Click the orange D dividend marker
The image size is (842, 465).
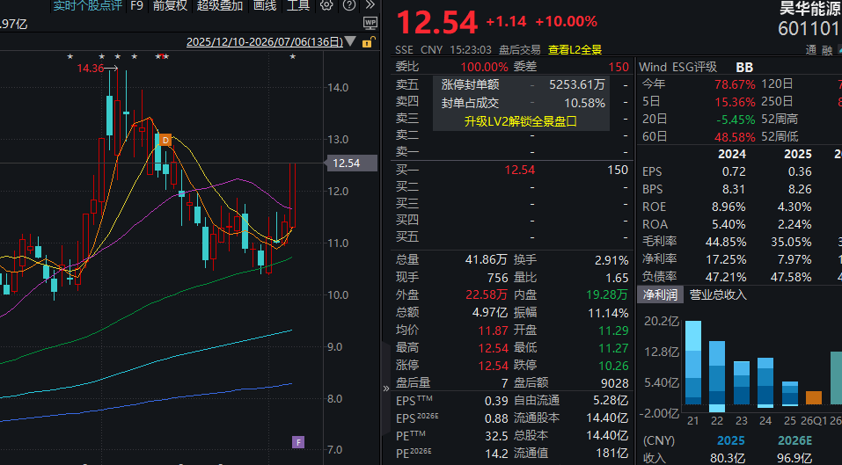165,140
